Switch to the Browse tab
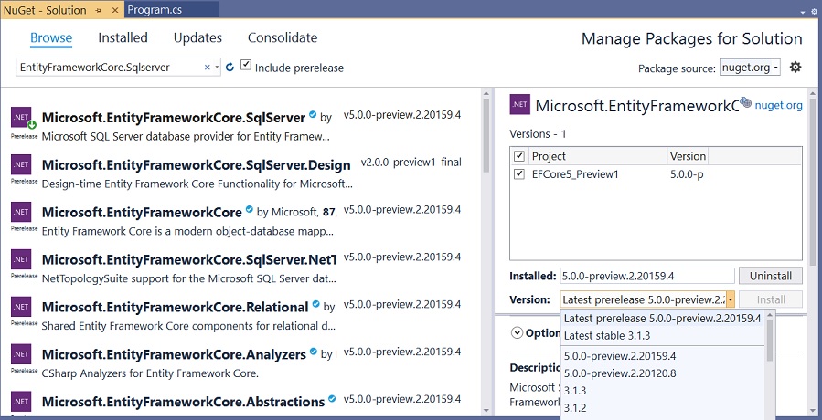 (51, 37)
